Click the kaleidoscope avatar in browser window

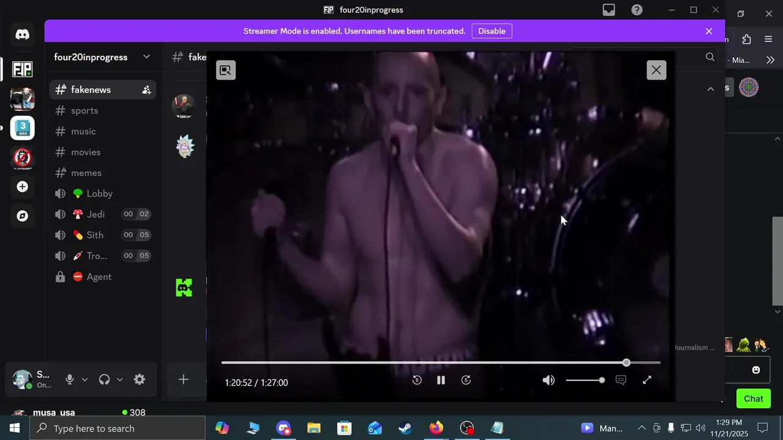click(749, 87)
